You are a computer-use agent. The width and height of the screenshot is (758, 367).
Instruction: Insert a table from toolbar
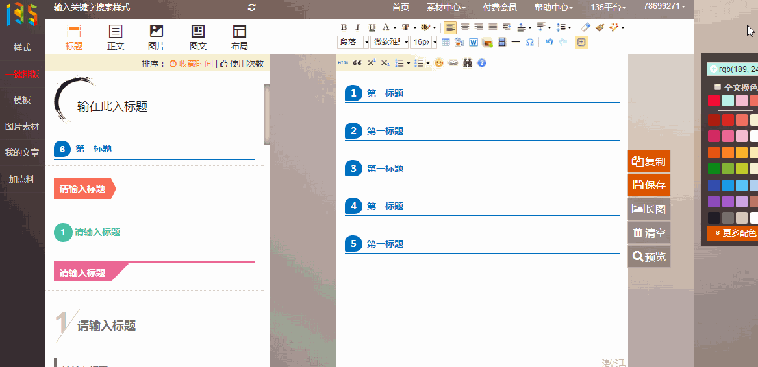[446, 42]
